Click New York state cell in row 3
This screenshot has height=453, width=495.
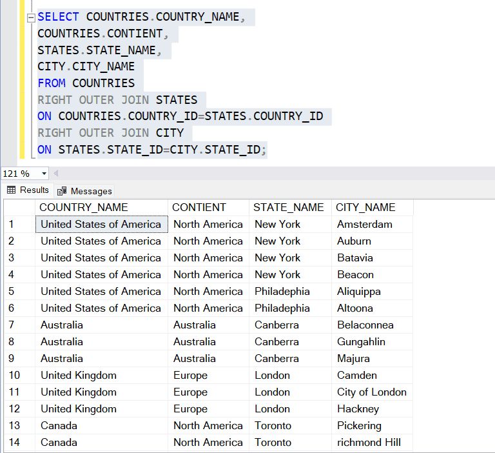tap(290, 257)
